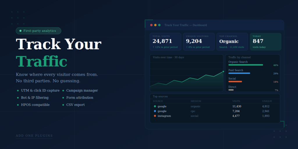This screenshot has width=298, height=149.
Task: Select the Today 847 card
Action: (x=265, y=42)
